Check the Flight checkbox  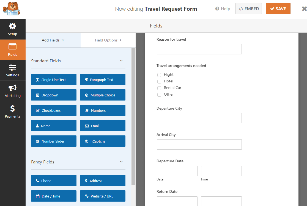tap(159, 75)
